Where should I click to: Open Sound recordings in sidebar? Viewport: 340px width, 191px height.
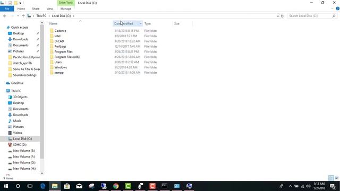pyautogui.click(x=24, y=75)
